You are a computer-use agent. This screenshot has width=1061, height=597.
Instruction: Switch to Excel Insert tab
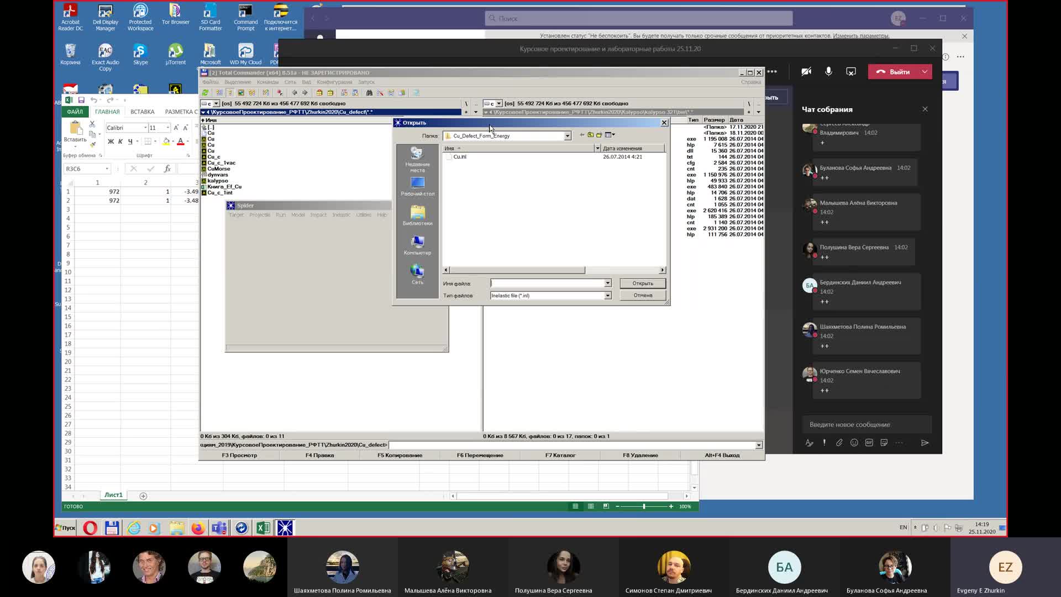pyautogui.click(x=143, y=112)
